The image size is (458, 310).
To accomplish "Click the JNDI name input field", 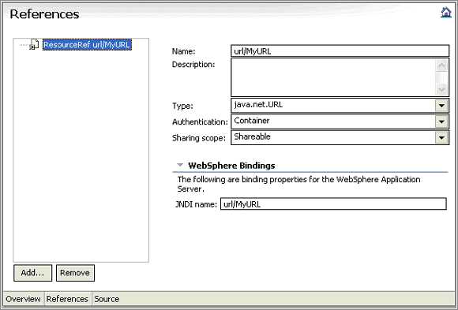I will 333,204.
